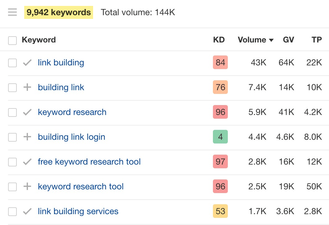Click plus icon next to building link
This screenshot has width=329, height=225.
point(27,87)
